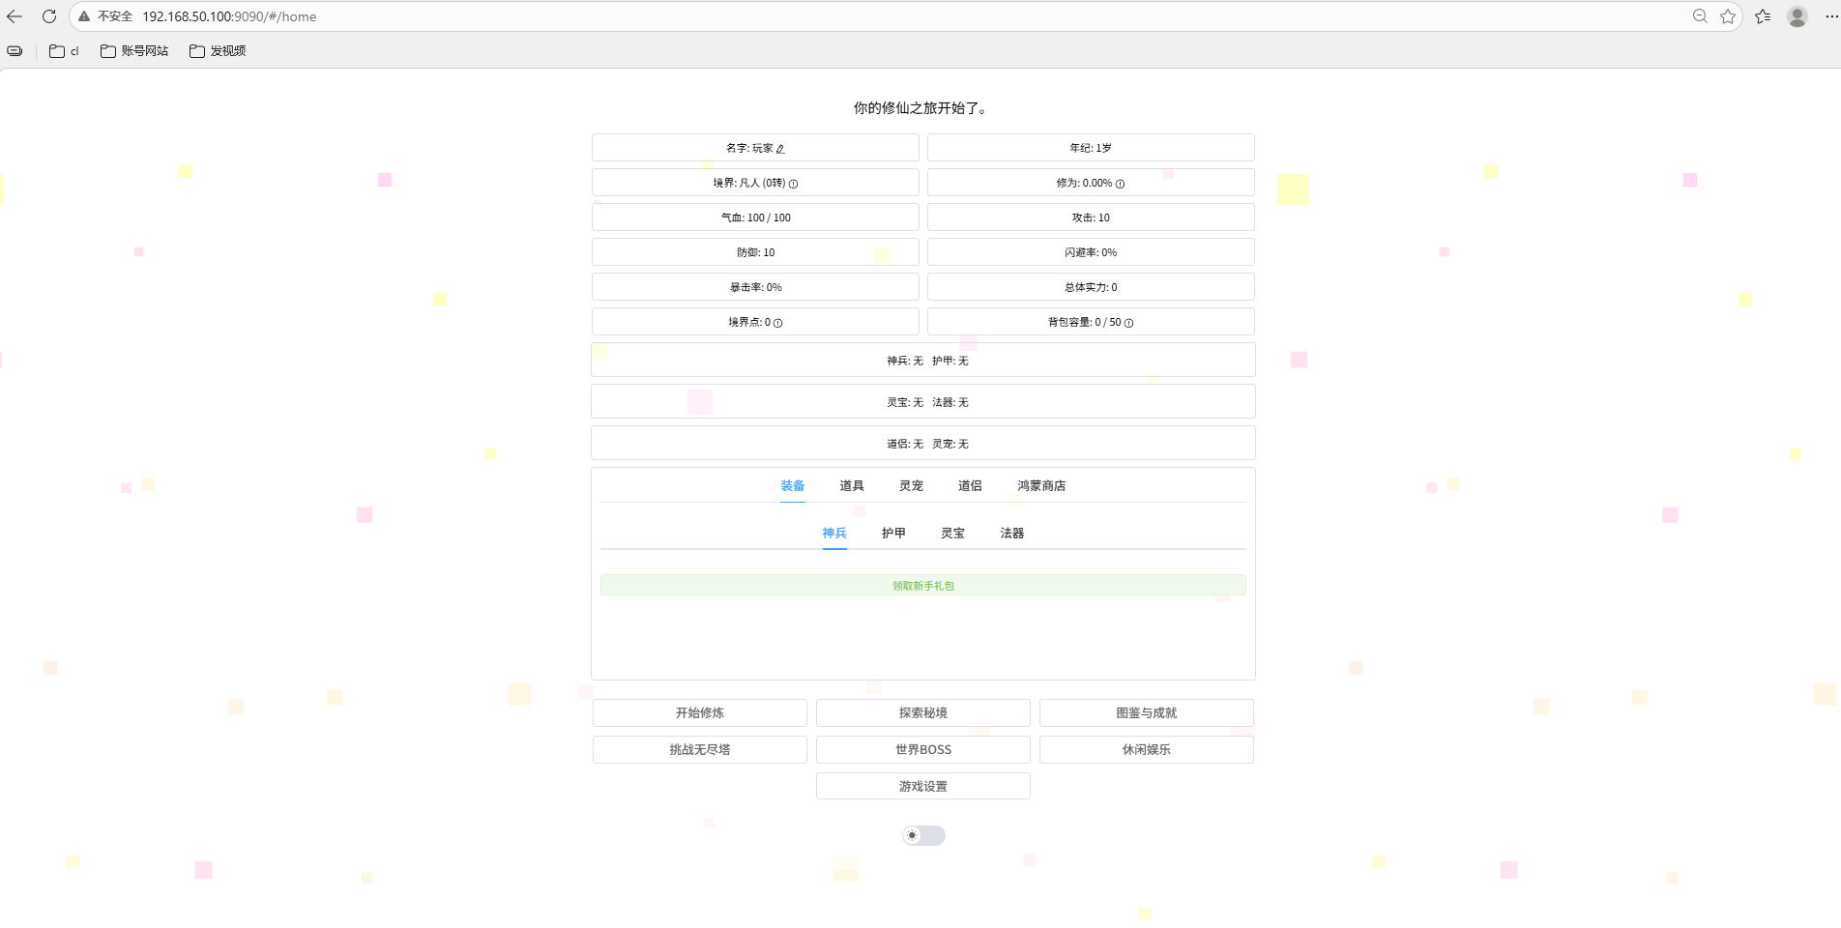Add the page to favorites via star icon
The image size is (1841, 928).
click(1728, 16)
